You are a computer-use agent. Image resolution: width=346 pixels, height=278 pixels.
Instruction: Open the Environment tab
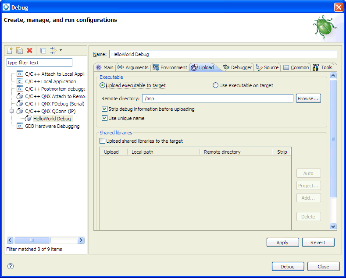coord(170,67)
